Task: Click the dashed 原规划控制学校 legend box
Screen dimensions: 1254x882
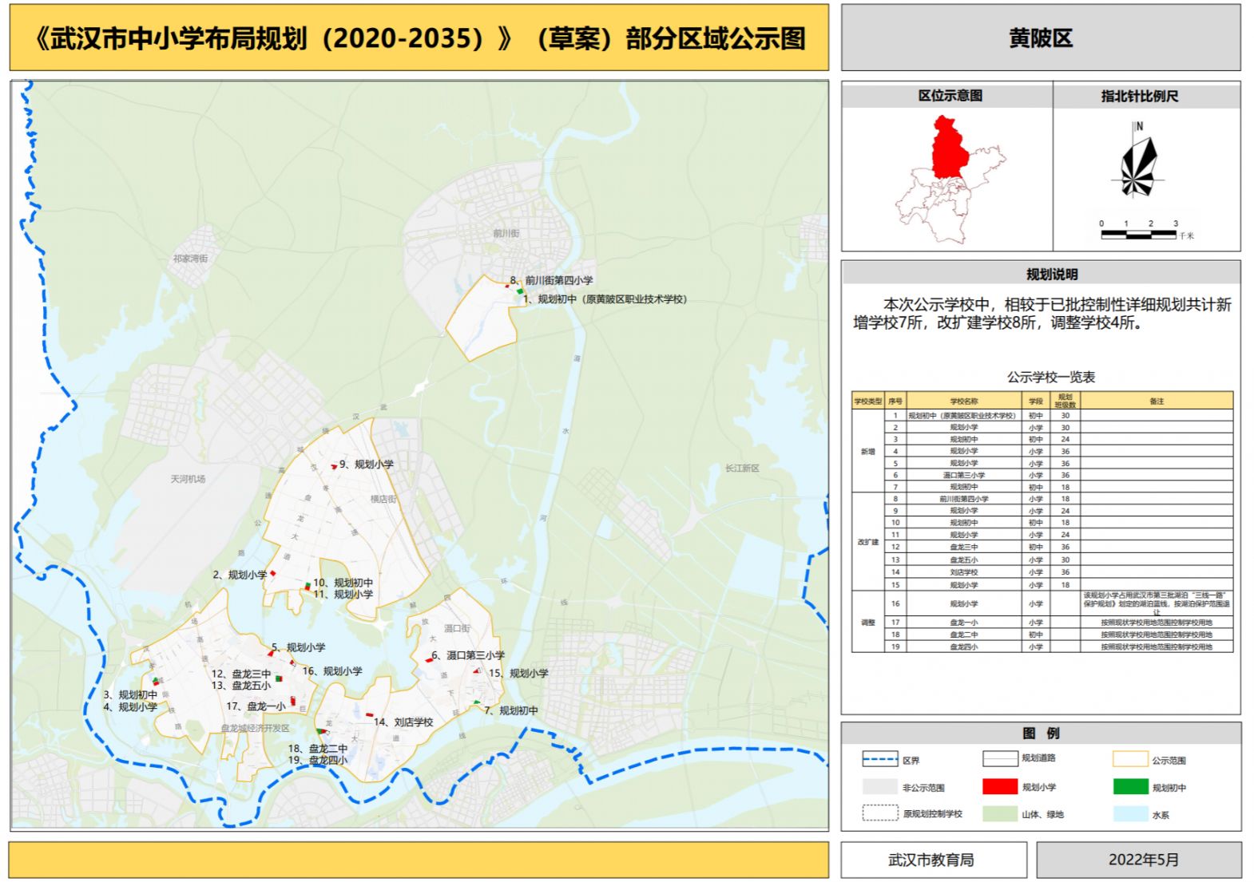Action: [x=879, y=813]
